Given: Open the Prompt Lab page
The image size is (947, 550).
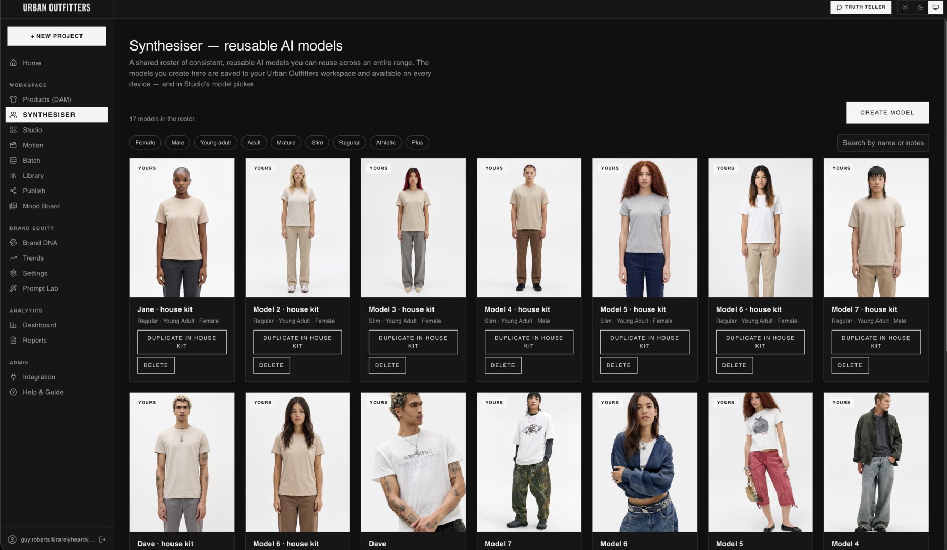Looking at the screenshot, I should 57,288.
